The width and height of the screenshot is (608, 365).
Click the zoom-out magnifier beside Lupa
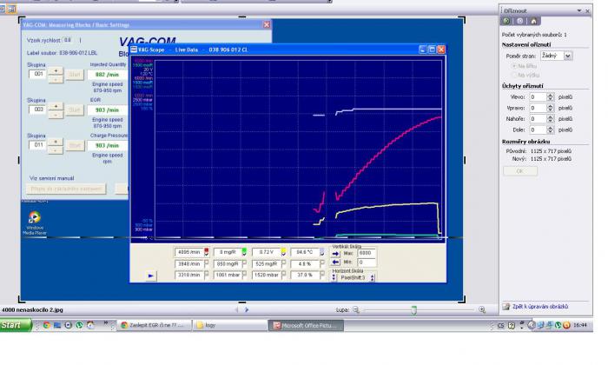[354, 309]
